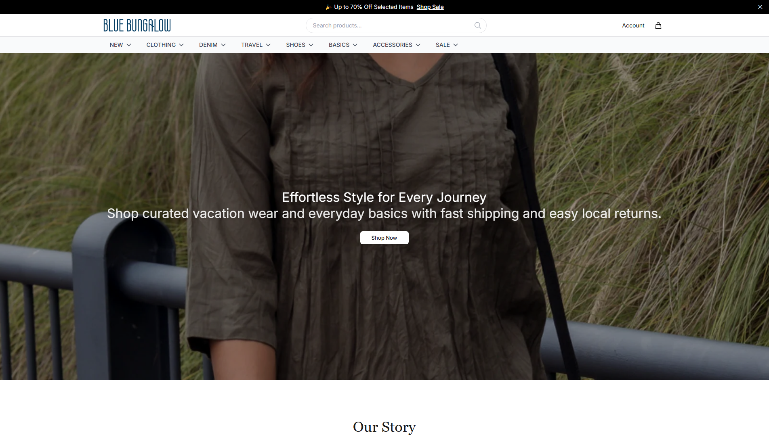Expand the NEW menu chevron
The height and width of the screenshot is (435, 769).
129,45
